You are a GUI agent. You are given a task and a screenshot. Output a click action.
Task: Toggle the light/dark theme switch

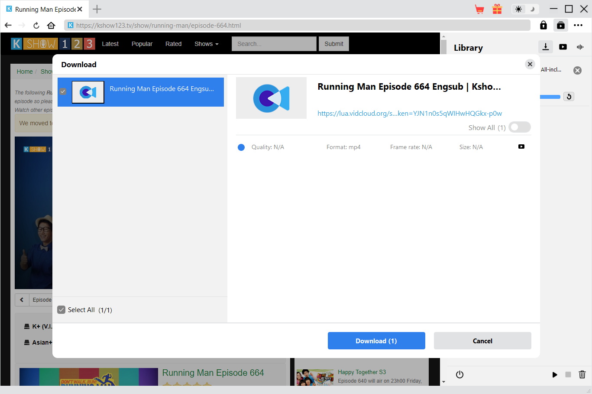point(525,9)
